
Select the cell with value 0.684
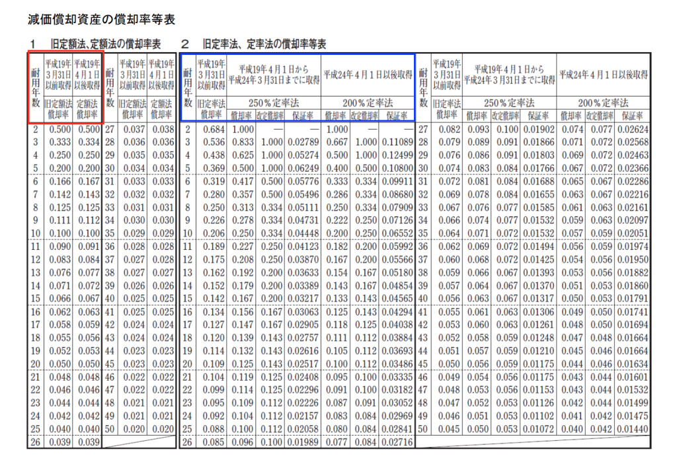212,130
